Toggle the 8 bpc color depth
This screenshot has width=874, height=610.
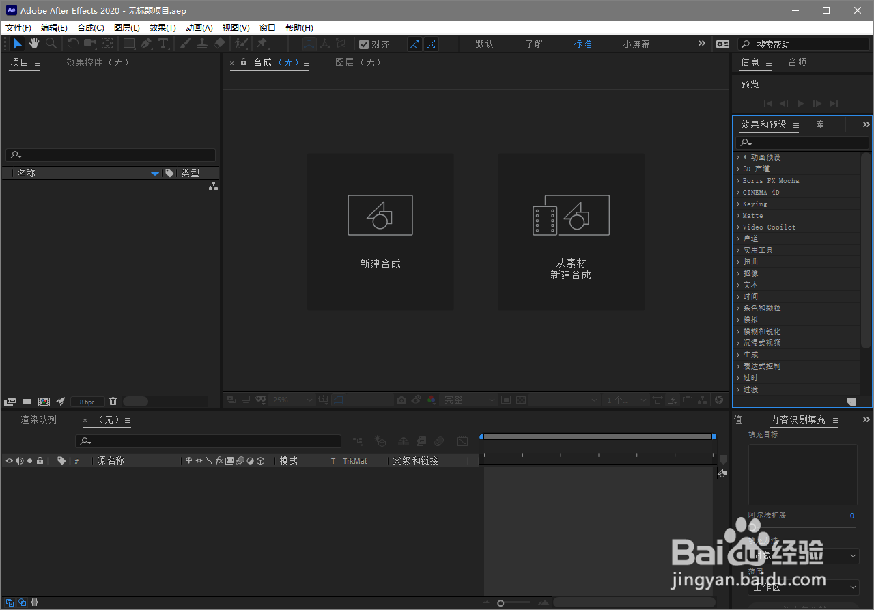coord(87,402)
